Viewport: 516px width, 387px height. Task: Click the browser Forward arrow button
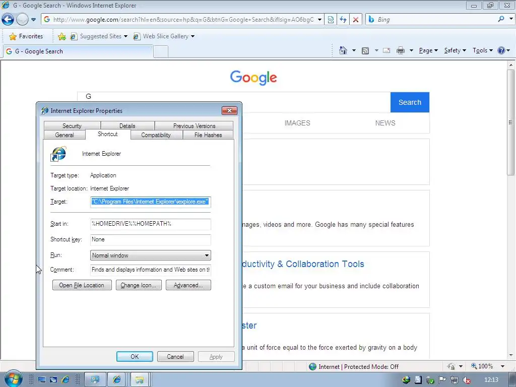pos(22,20)
